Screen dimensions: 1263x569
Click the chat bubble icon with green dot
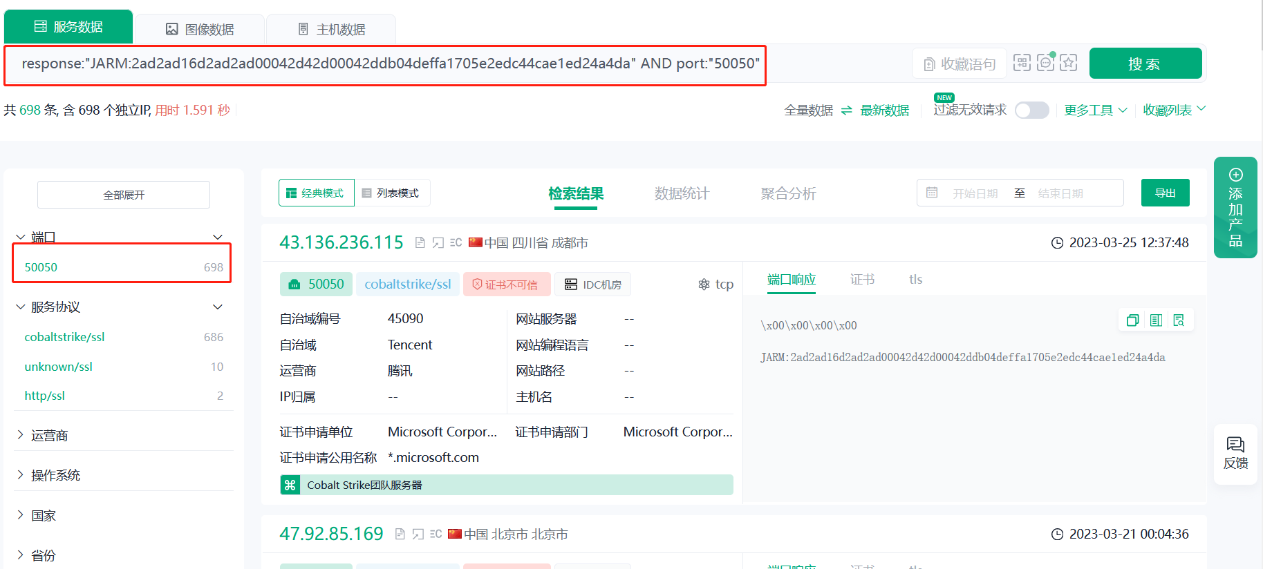click(1045, 63)
